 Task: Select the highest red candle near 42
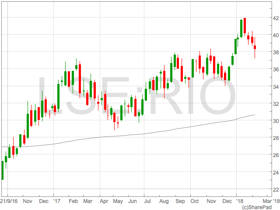pyautogui.click(x=245, y=27)
